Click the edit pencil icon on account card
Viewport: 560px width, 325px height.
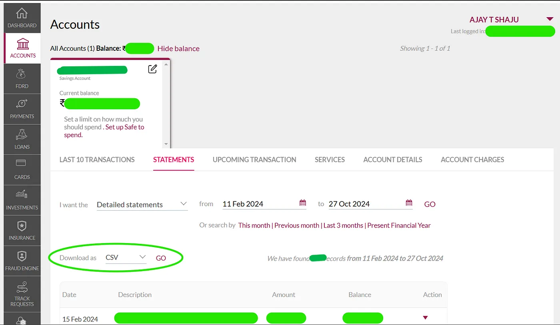[x=152, y=69]
